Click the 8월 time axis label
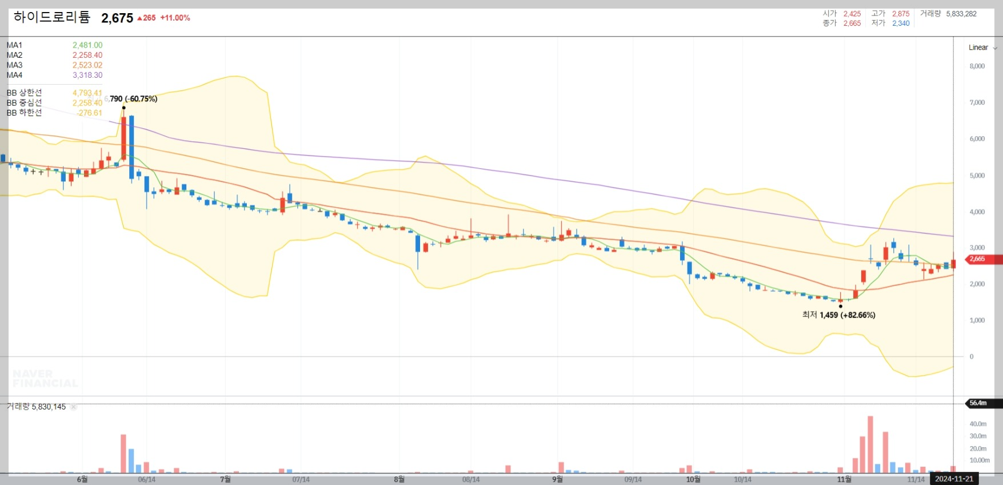 [399, 479]
